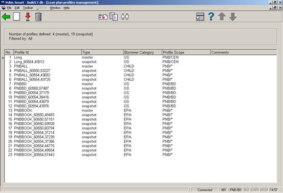Click the grey up arrow icon
The height and width of the screenshot is (193, 283).
pos(222,17)
